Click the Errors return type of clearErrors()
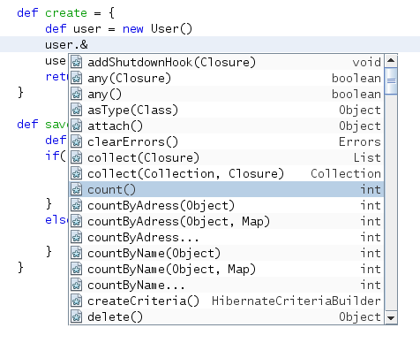The image size is (420, 343). click(360, 141)
